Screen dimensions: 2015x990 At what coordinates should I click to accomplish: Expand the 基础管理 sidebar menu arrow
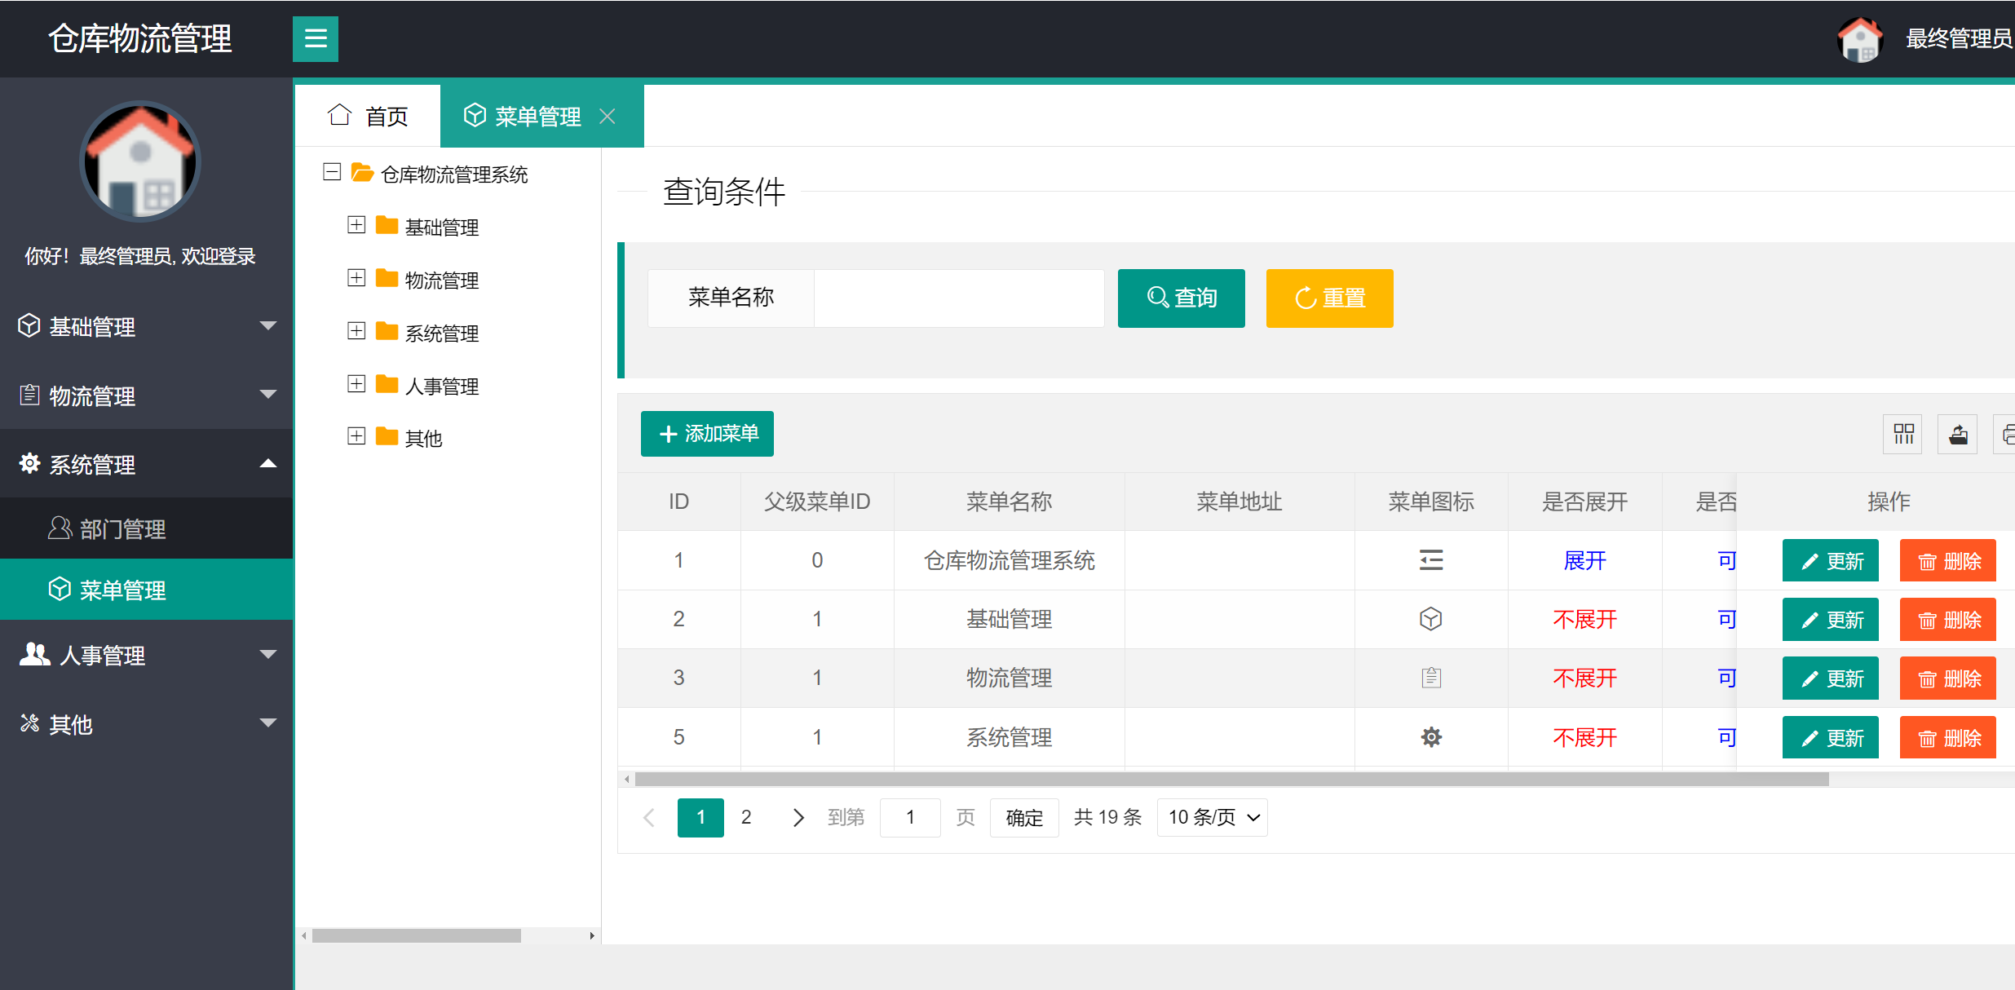click(267, 326)
